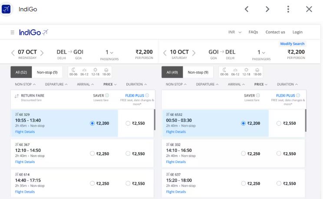Click outbound flight list scrollbar

click(x=155, y=120)
